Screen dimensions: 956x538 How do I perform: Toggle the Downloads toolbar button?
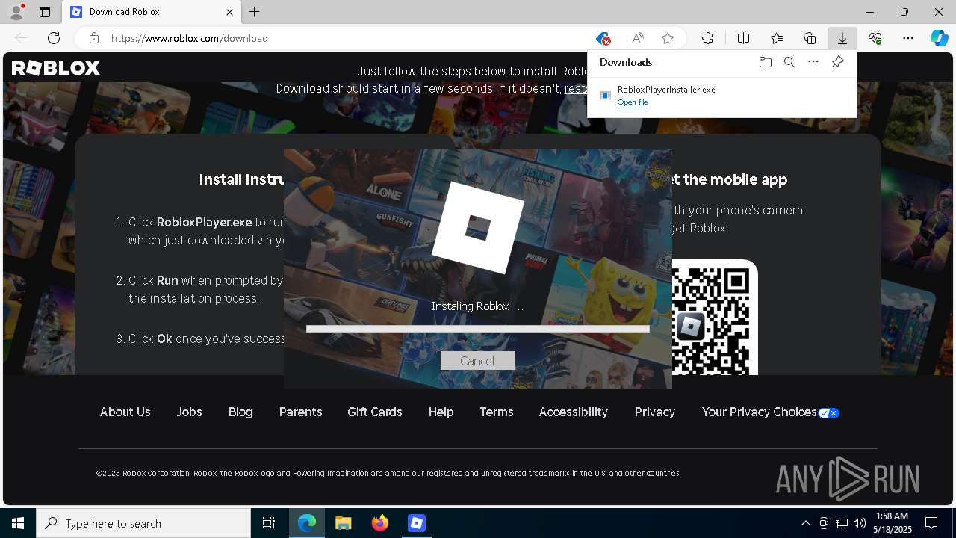[842, 38]
